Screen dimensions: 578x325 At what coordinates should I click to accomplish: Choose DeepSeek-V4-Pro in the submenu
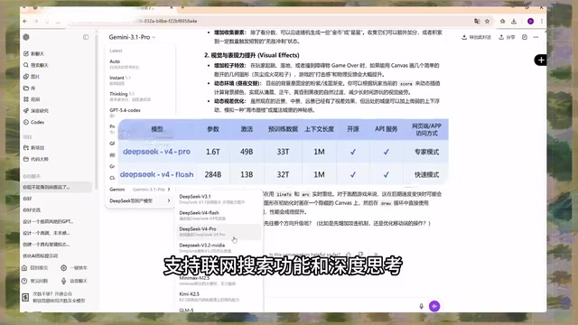(x=219, y=231)
